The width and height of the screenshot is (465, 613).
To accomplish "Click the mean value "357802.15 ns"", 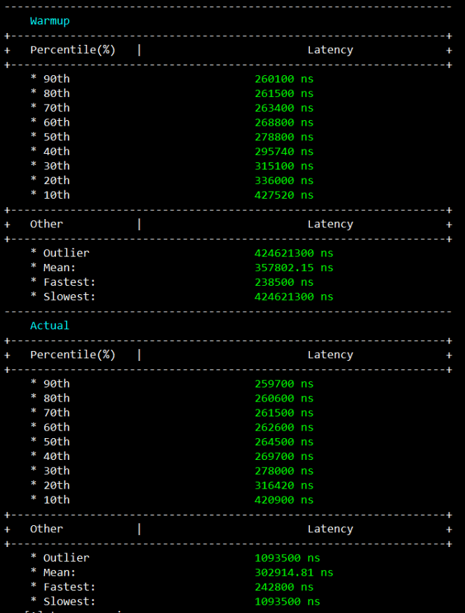I will pos(294,268).
